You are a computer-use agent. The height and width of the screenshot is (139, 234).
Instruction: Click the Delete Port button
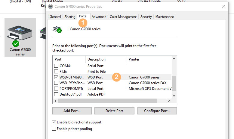tap(114, 111)
